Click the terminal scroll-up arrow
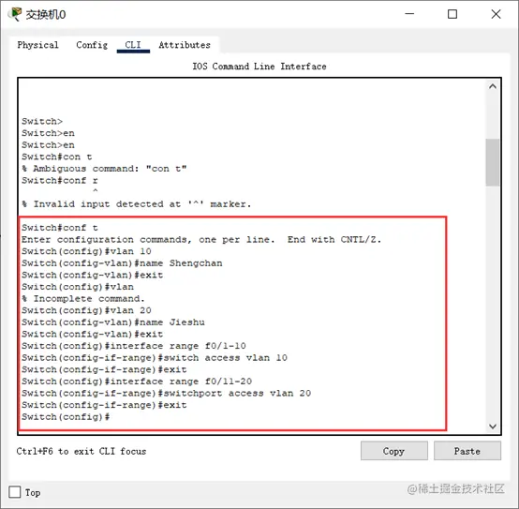Screen dimensions: 519x509 [493, 86]
